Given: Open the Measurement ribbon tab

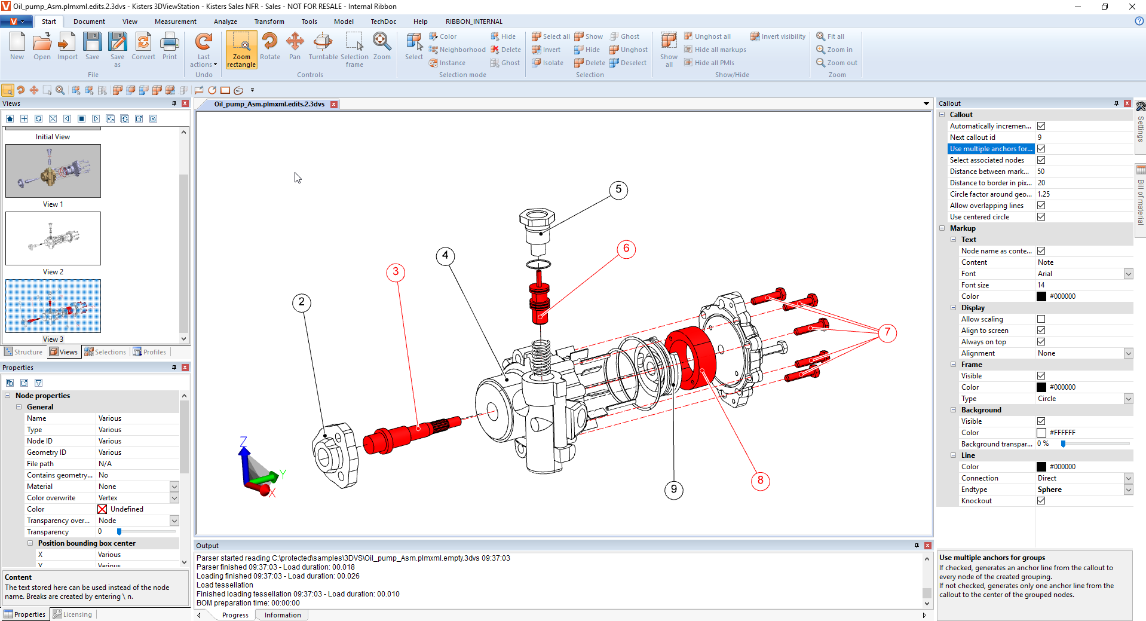Looking at the screenshot, I should tap(175, 22).
